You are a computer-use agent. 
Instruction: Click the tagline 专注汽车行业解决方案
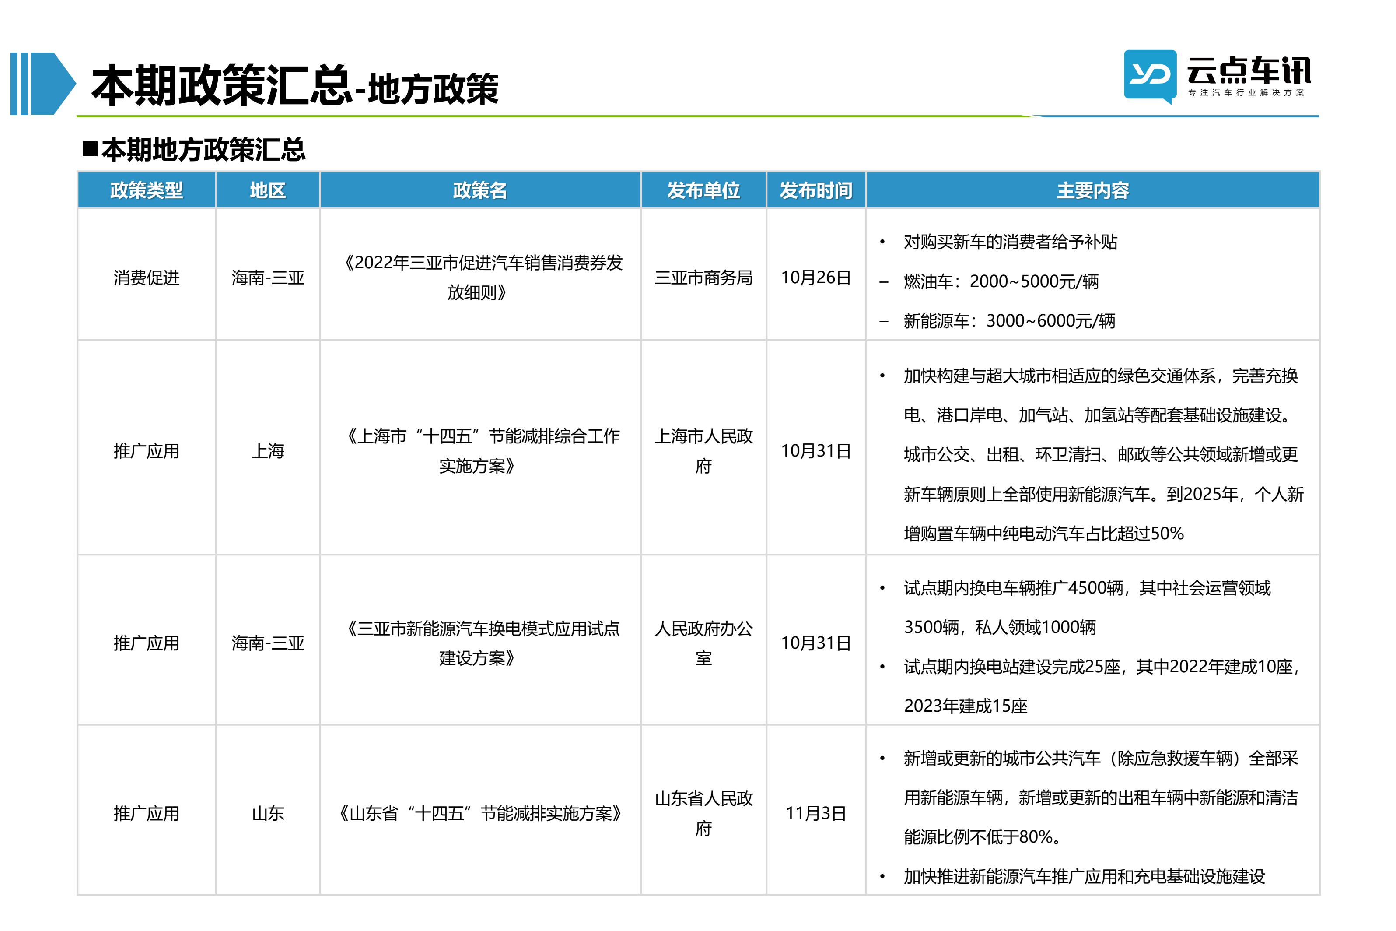click(1246, 93)
